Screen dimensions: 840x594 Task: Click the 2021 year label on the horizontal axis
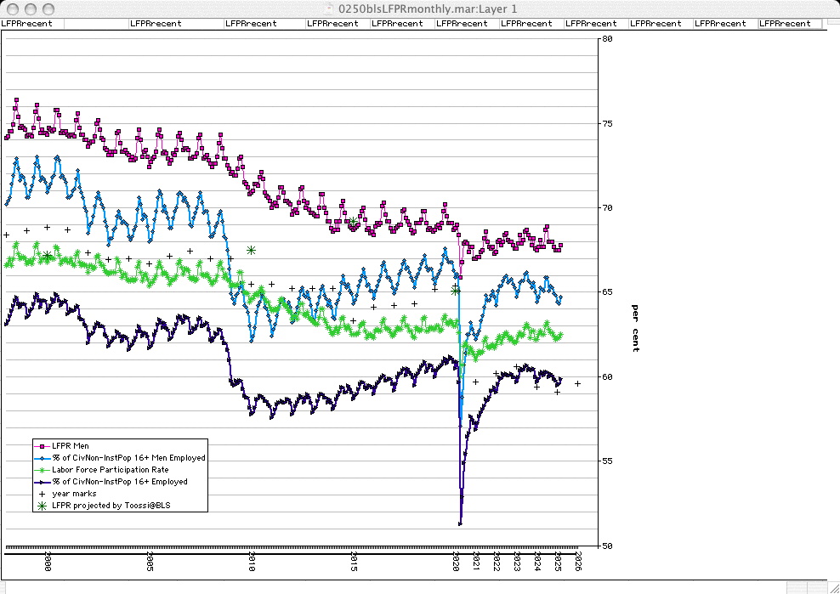point(476,562)
